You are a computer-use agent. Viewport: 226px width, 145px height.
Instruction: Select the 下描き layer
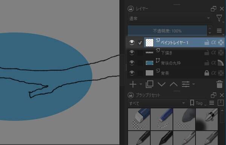click(166, 53)
